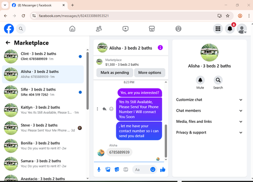The width and height of the screenshot is (253, 182).
Task: Open the Facebook logo home link
Action: (9, 29)
